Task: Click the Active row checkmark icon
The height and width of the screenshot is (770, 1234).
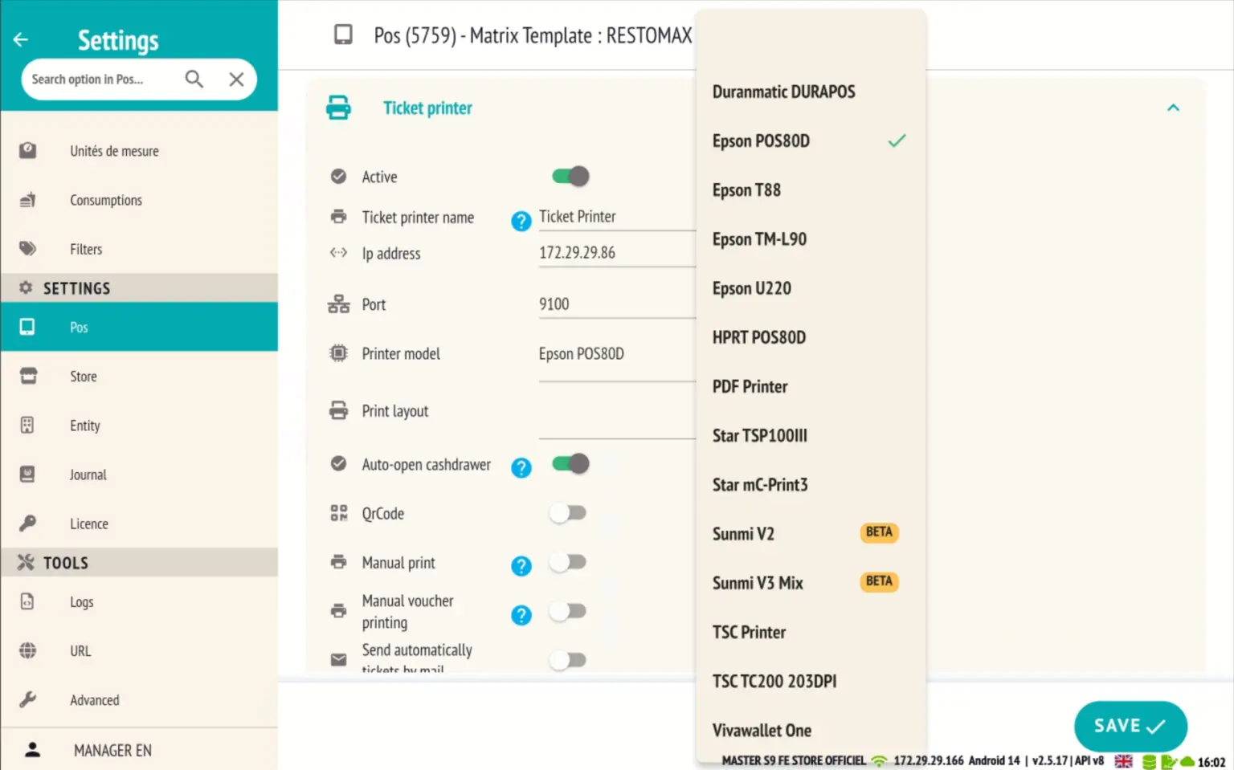Action: click(x=338, y=176)
